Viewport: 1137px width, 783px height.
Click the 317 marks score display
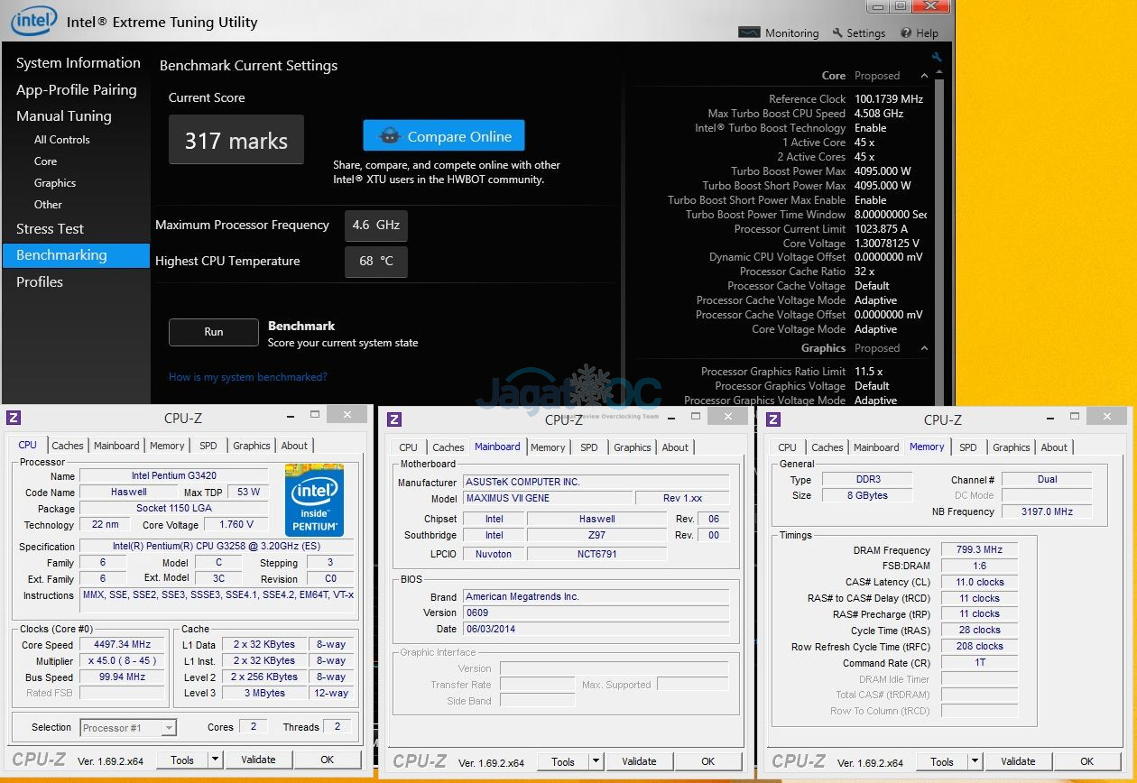236,139
